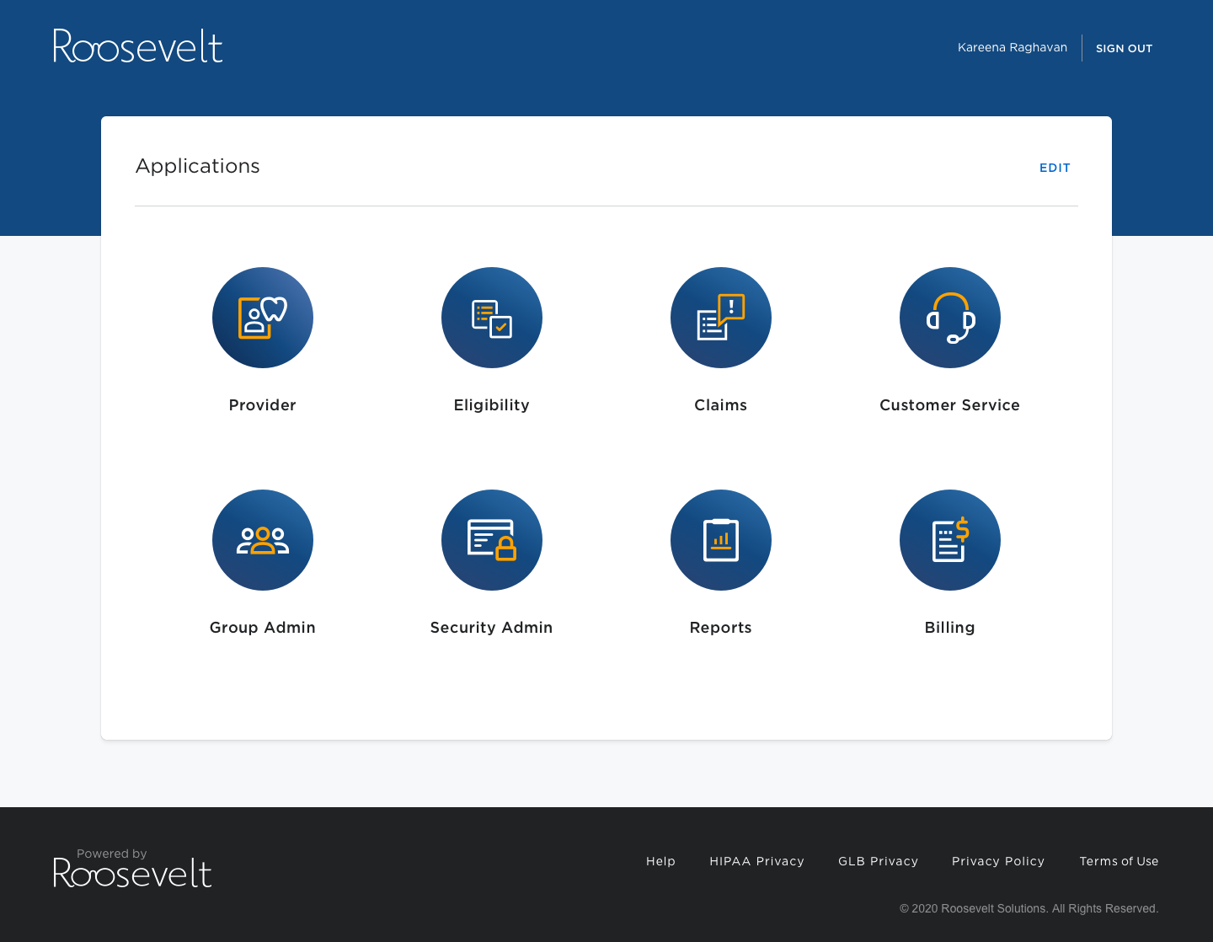The width and height of the screenshot is (1213, 942).
Task: Open the Security Admin application
Action: pyautogui.click(x=492, y=540)
